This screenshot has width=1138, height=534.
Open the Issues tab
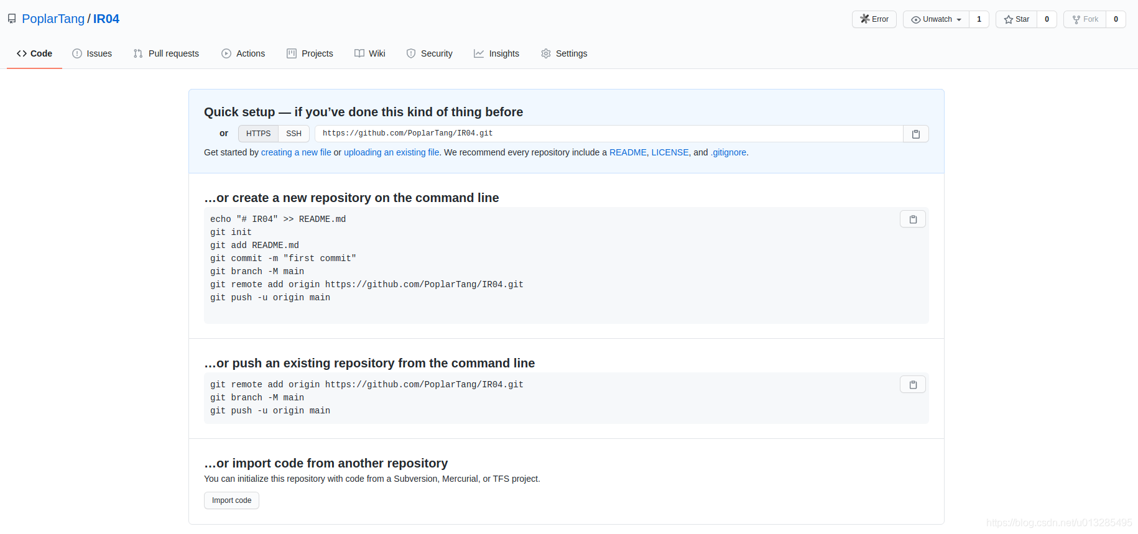92,53
